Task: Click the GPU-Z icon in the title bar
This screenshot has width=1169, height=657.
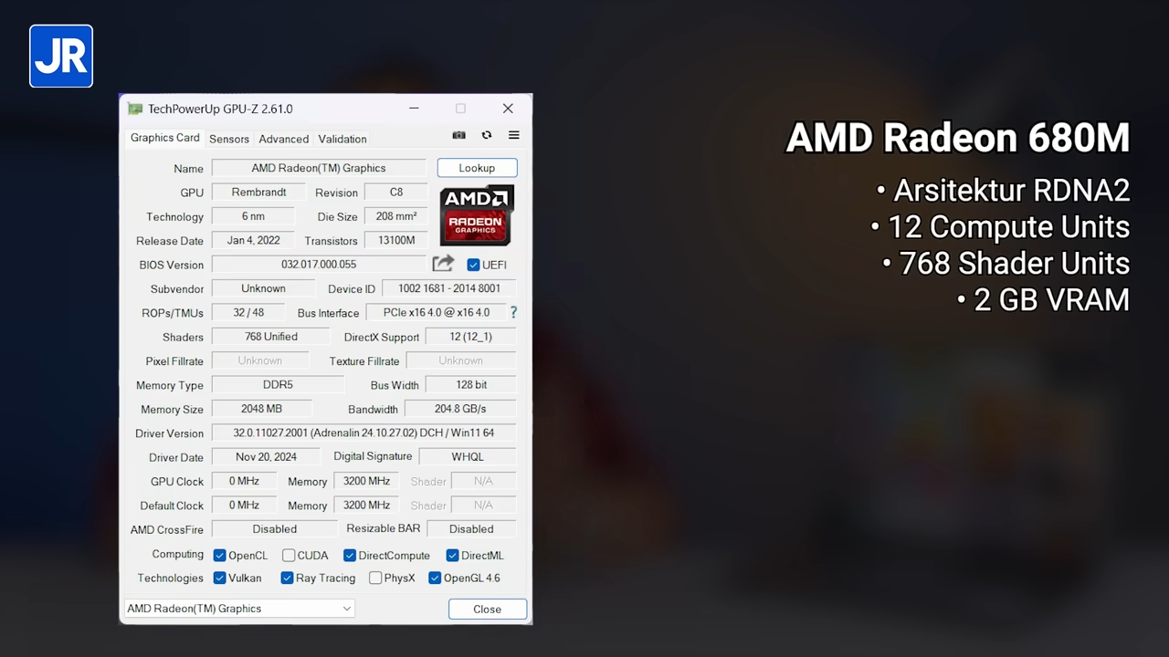Action: [x=134, y=109]
